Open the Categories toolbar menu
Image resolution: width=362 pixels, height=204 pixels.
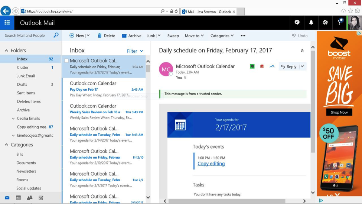(222, 36)
